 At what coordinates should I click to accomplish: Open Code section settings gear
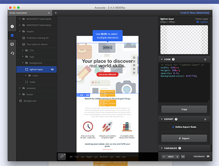pyautogui.click(x=205, y=59)
